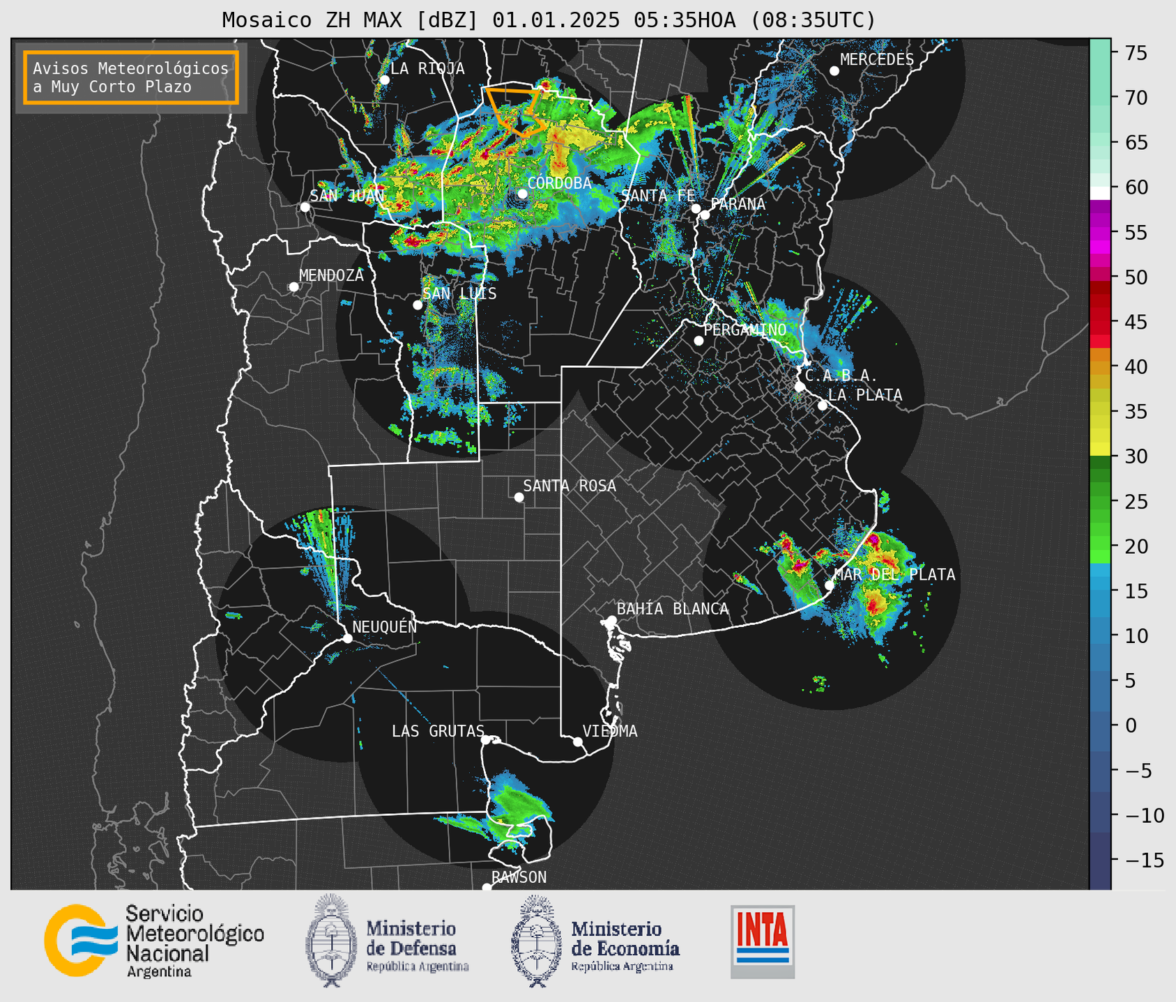This screenshot has width=1176, height=1002.
Task: Select the NEUQUÉN city marker
Action: tap(347, 638)
